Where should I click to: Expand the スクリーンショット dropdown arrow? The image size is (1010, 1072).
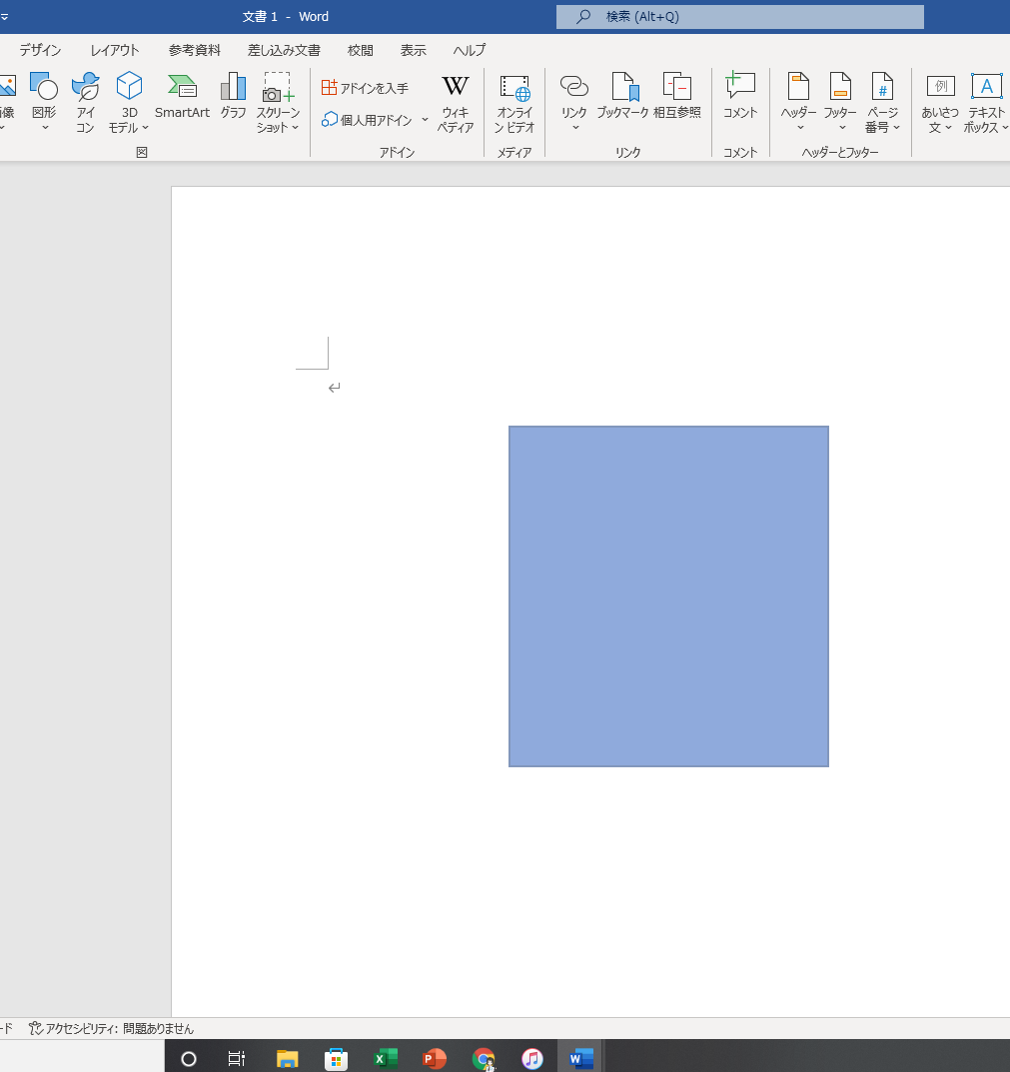coord(296,128)
